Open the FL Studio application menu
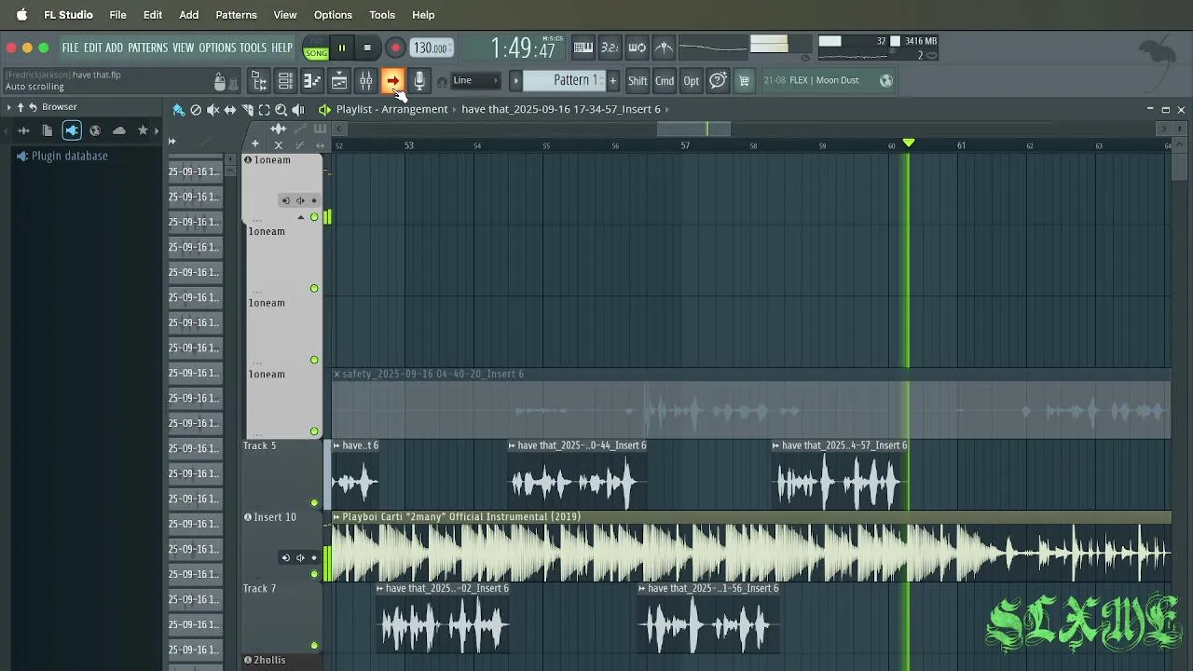The image size is (1193, 671). coord(68,15)
